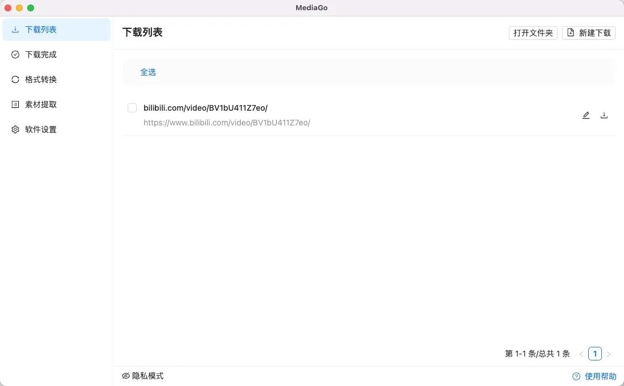Click the 第 1-1 条/总共 1 条 count text
The width and height of the screenshot is (624, 386).
coord(537,354)
